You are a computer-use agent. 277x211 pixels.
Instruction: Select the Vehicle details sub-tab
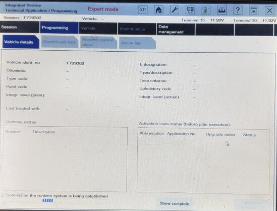pos(21,42)
